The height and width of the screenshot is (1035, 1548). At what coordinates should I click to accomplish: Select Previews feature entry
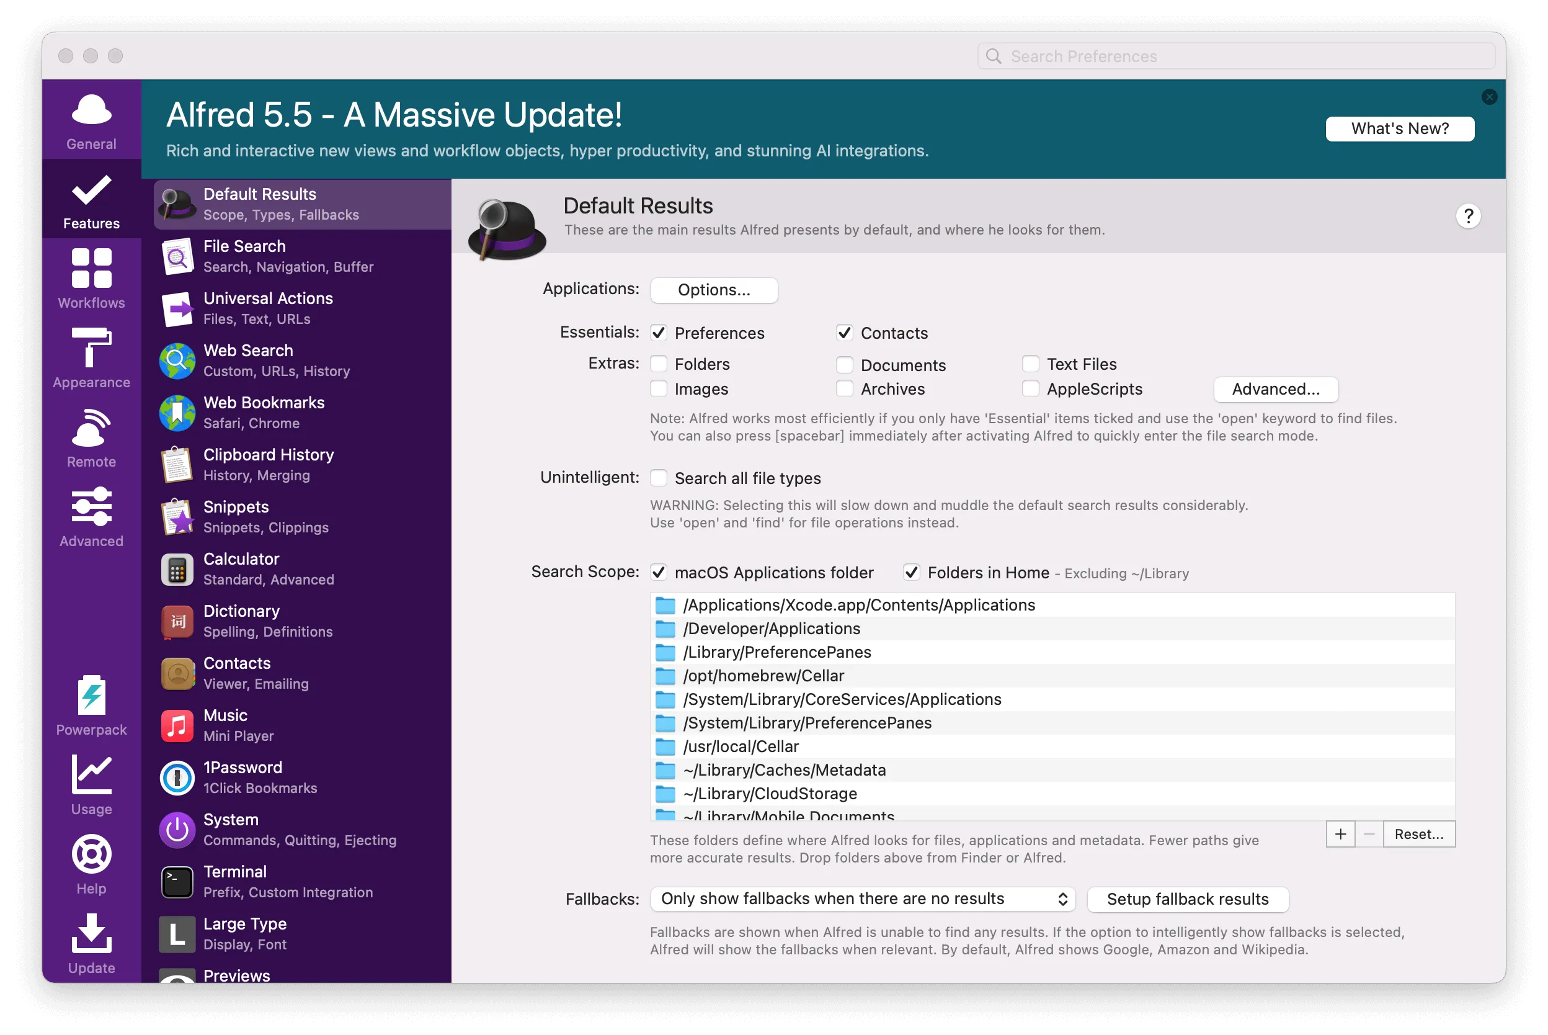click(302, 974)
